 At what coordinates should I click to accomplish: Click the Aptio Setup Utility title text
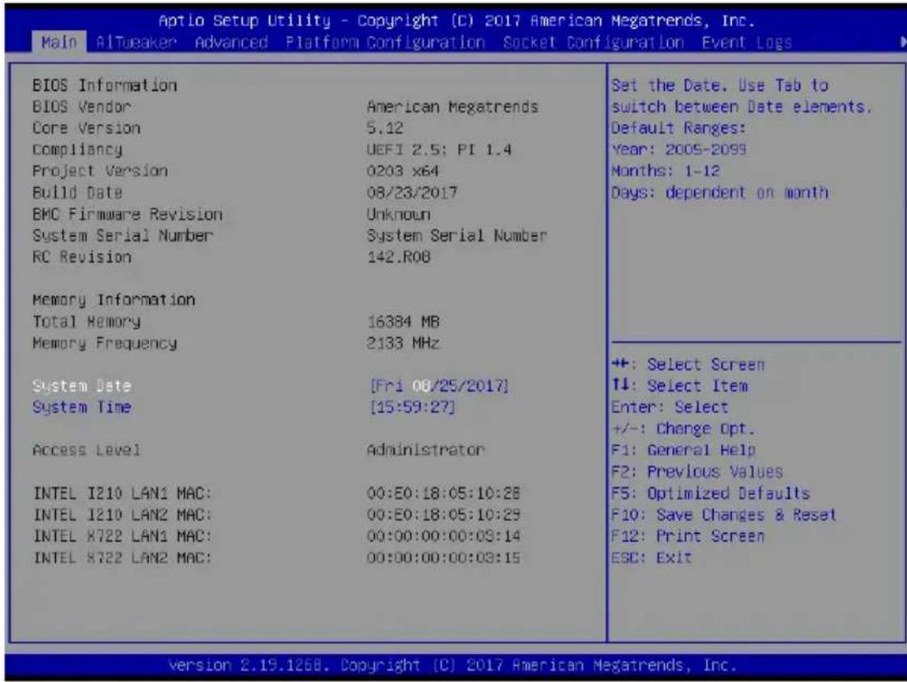457,21
